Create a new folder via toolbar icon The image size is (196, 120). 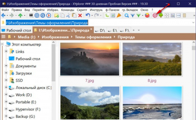pyautogui.click(x=57, y=15)
